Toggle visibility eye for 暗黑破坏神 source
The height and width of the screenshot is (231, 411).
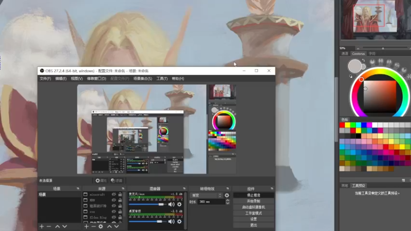point(114,206)
